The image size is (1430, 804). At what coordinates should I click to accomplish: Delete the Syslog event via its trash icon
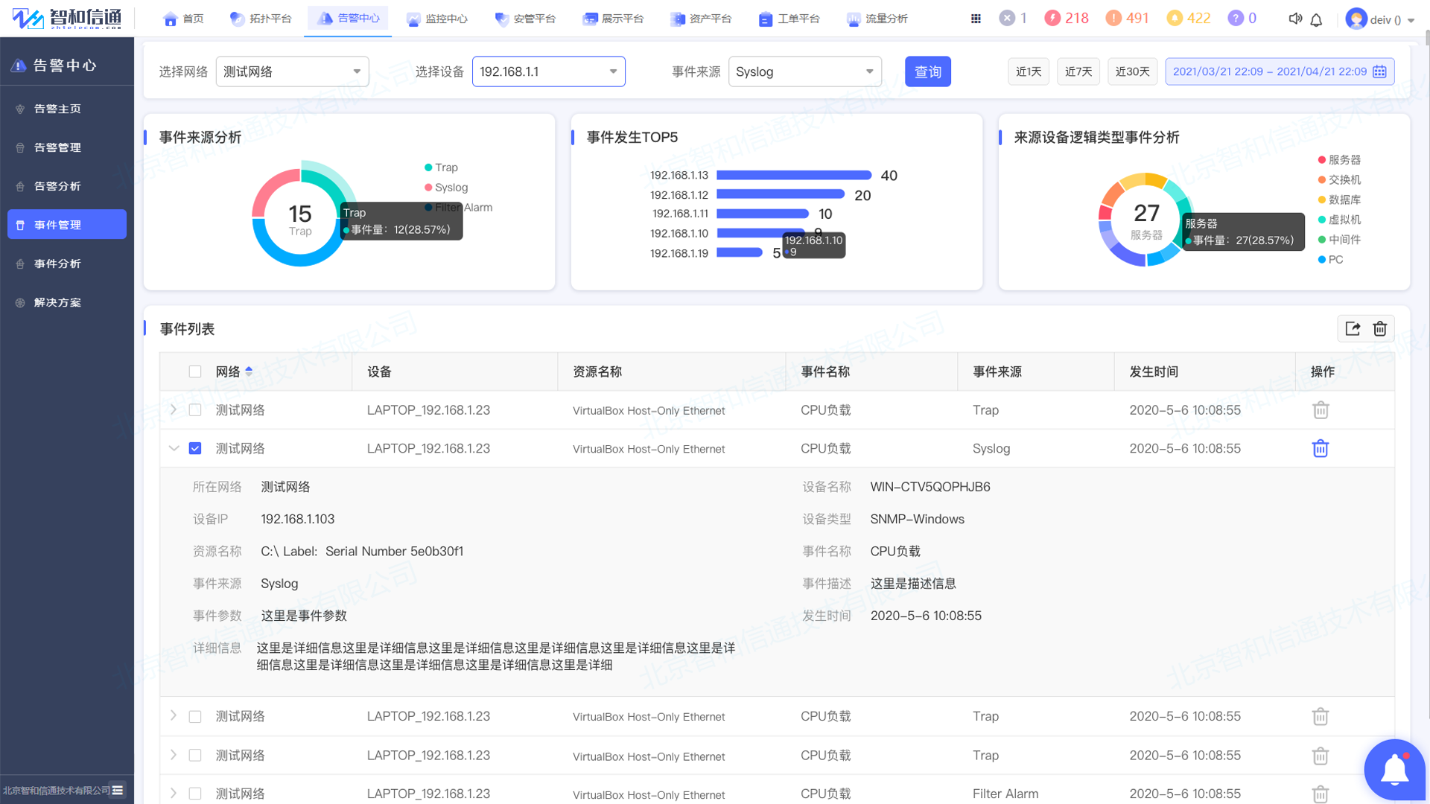(1321, 448)
